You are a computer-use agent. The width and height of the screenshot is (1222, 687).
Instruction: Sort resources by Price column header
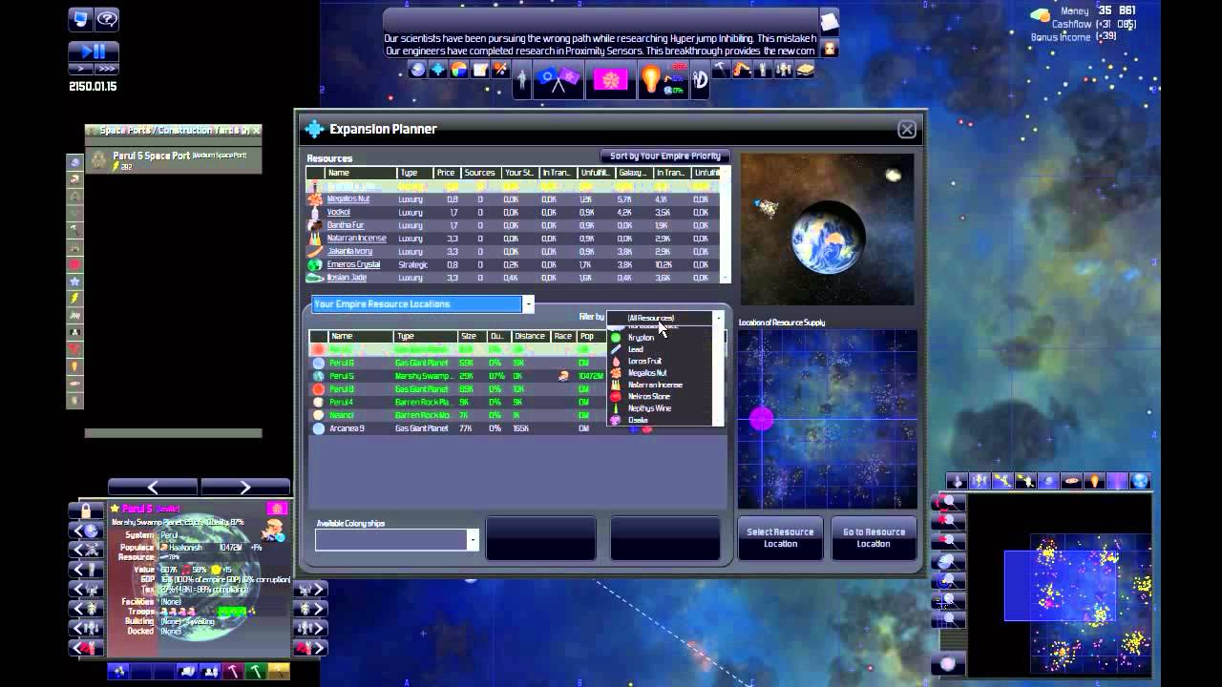pos(446,173)
